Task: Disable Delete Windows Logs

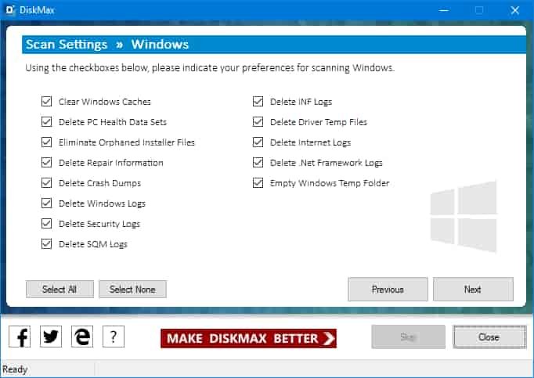Action: [x=46, y=203]
